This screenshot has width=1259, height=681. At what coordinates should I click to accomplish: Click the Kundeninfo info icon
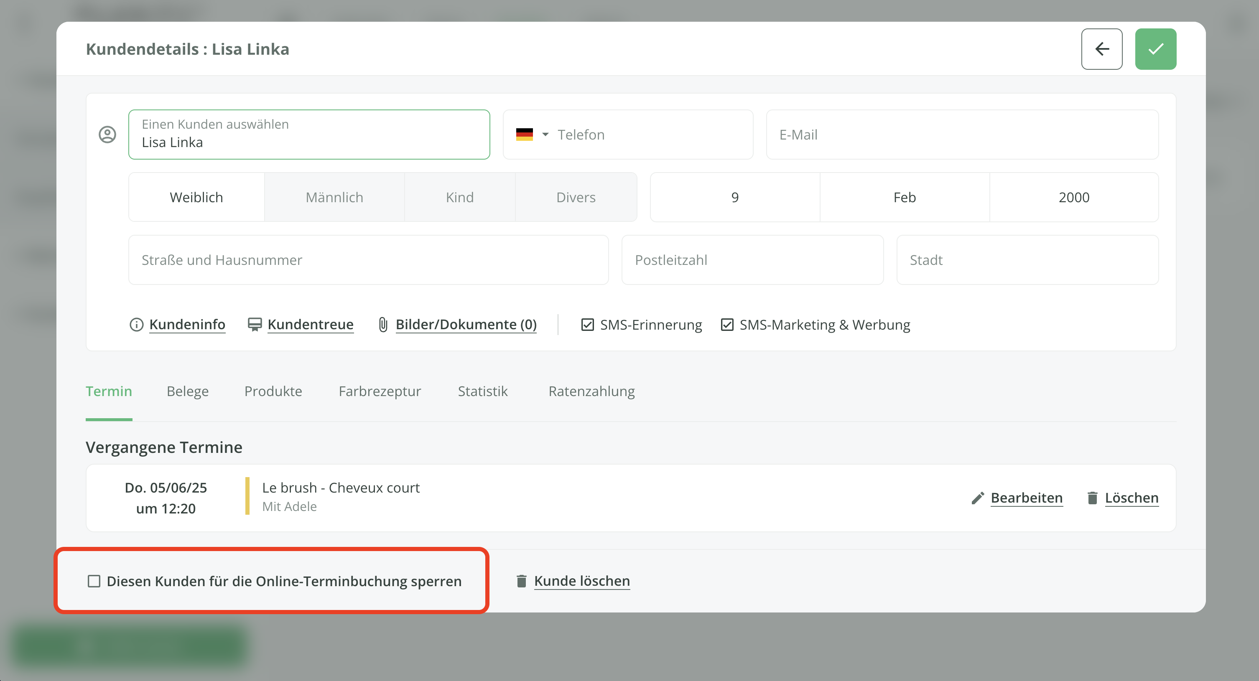click(136, 324)
